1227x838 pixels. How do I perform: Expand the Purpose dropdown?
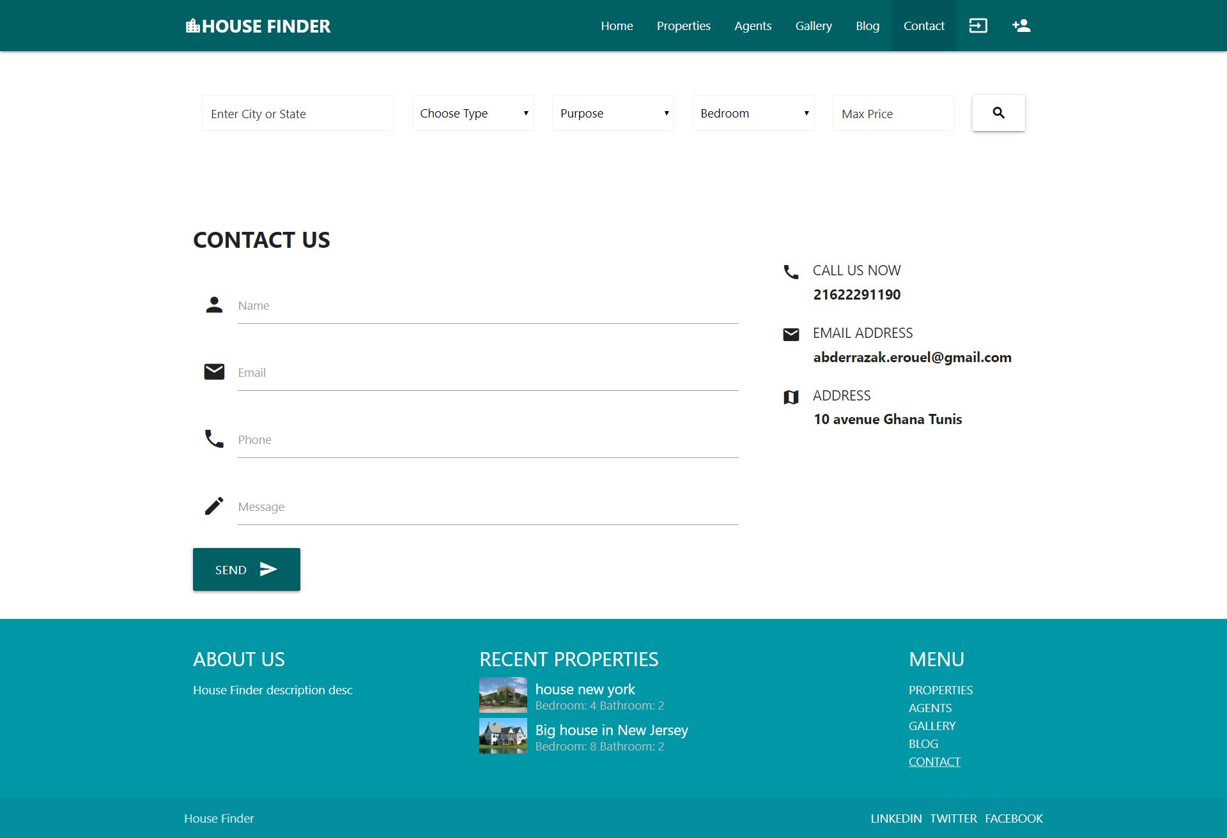(613, 113)
